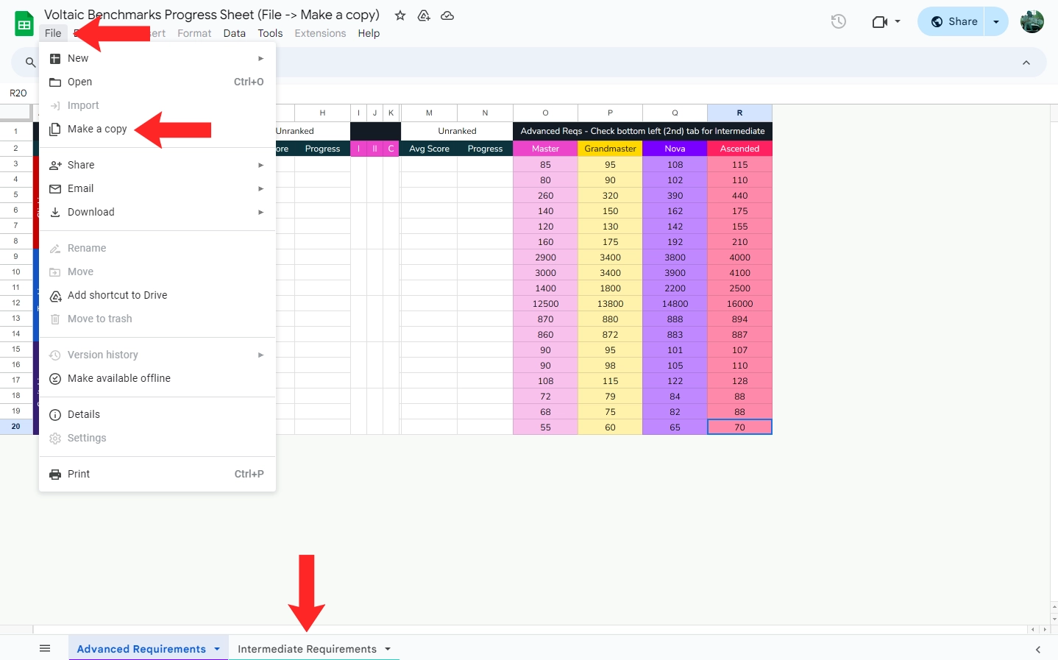Check the cloud document status icon
This screenshot has width=1058, height=660.
point(447,15)
